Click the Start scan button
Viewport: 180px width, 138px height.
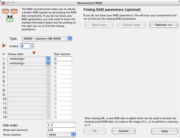point(99,25)
